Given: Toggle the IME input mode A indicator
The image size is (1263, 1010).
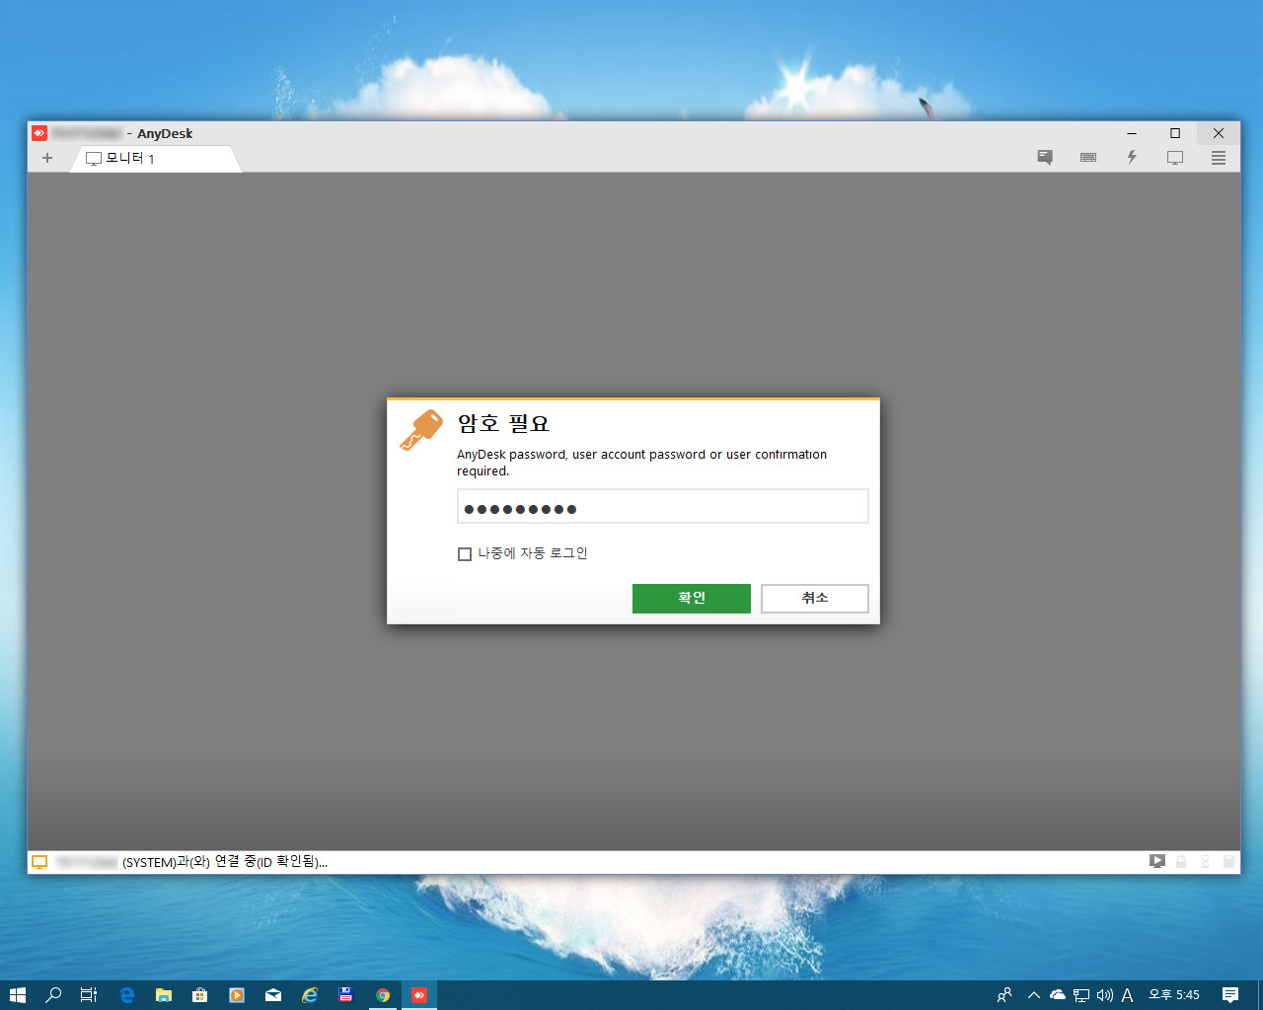Looking at the screenshot, I should [x=1127, y=995].
